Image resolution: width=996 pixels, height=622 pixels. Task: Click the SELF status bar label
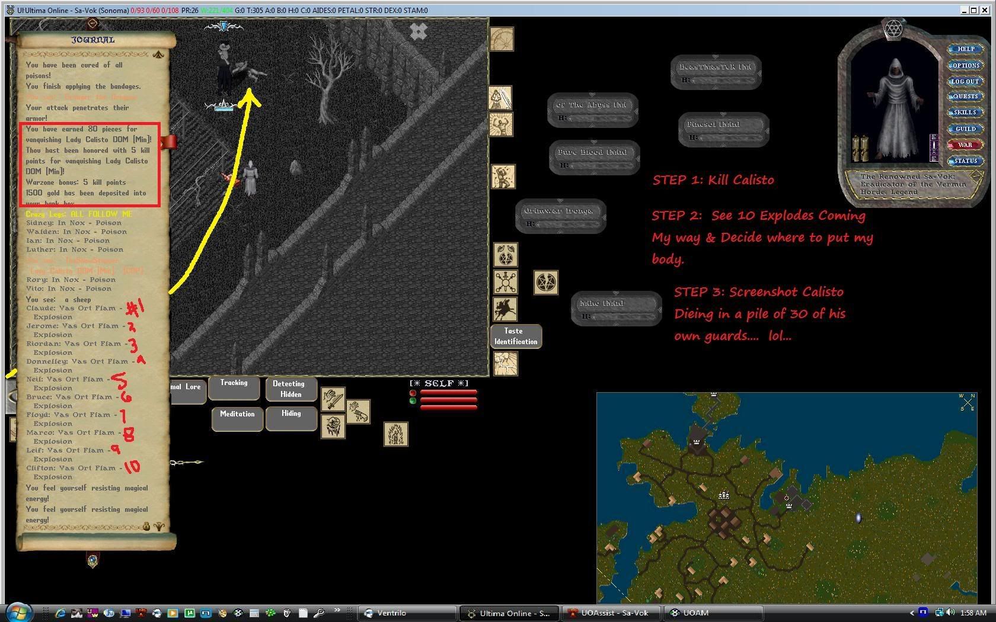(439, 383)
